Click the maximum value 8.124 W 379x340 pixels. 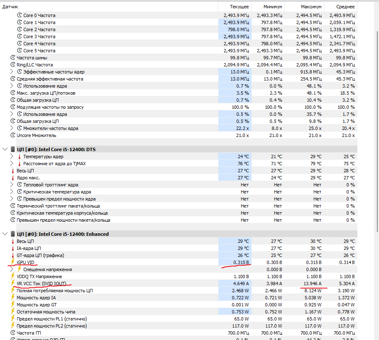pyautogui.click(x=313, y=291)
